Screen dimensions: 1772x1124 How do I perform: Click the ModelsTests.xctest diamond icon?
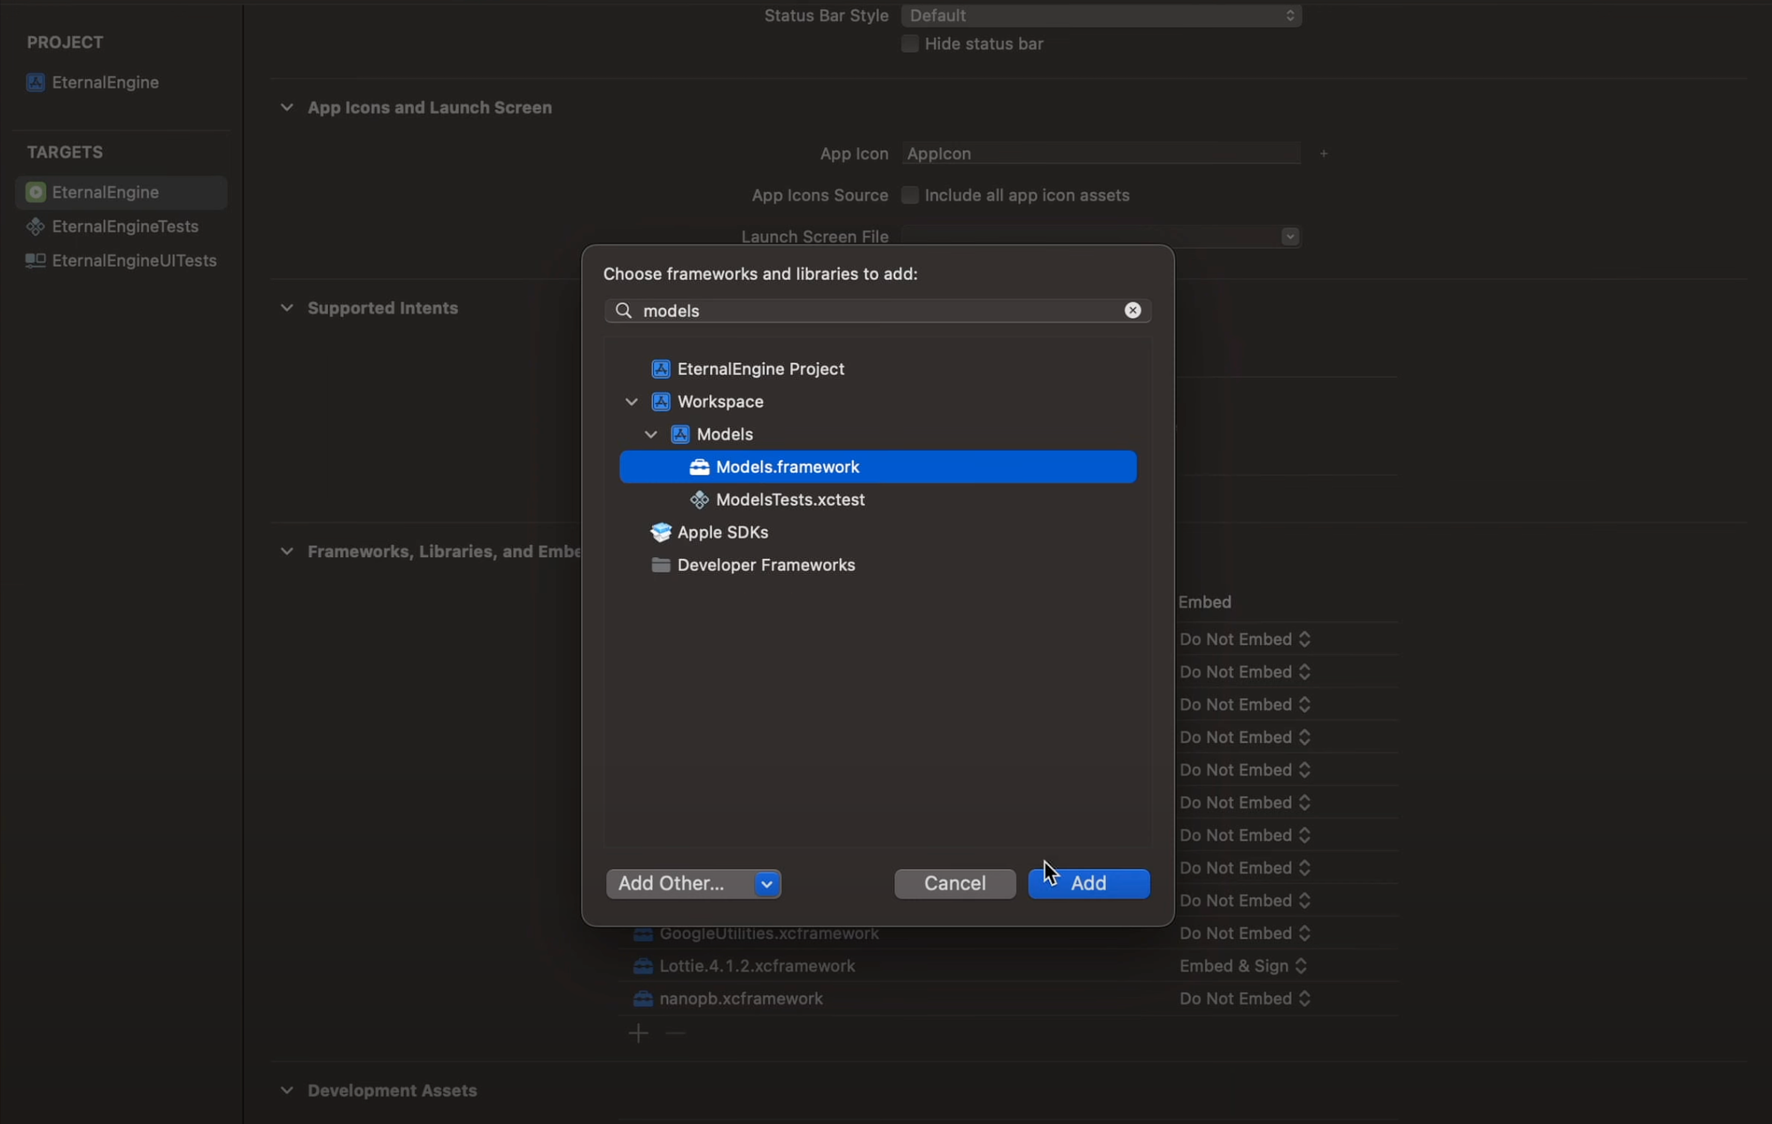(699, 500)
